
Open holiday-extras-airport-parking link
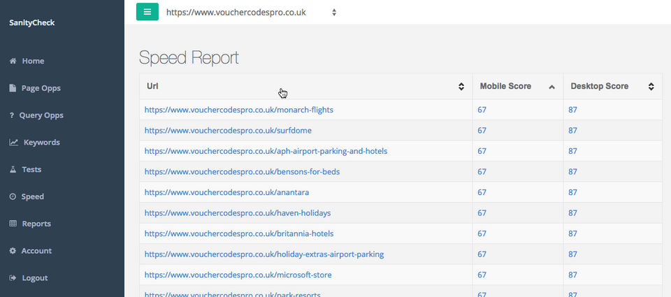[x=264, y=254]
